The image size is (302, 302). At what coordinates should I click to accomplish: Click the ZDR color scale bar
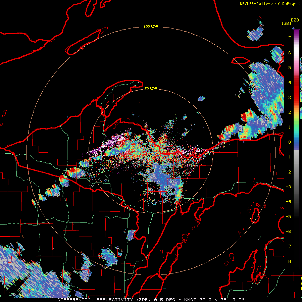pos(296,149)
